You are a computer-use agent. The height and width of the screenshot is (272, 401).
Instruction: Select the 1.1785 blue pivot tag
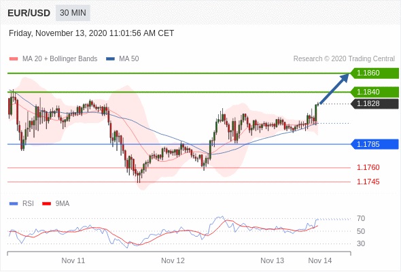374,144
